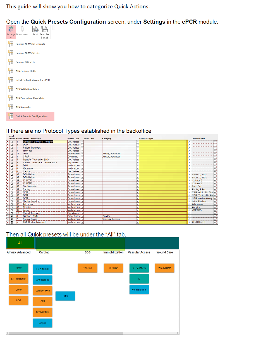Delete the Ketamine preset row
Screen dimensions: 256x342
click(x=8, y=168)
